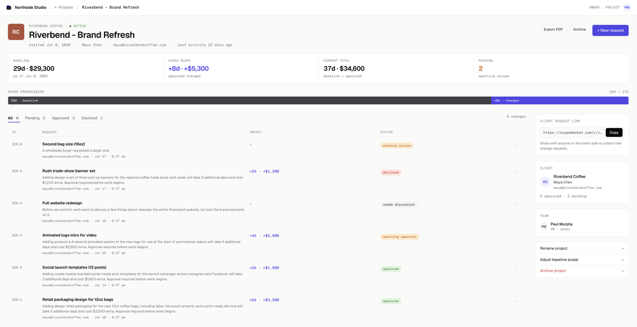The image size is (637, 327).
Task: Click the PM avatar beside Paul Murphy
Action: [x=543, y=226]
